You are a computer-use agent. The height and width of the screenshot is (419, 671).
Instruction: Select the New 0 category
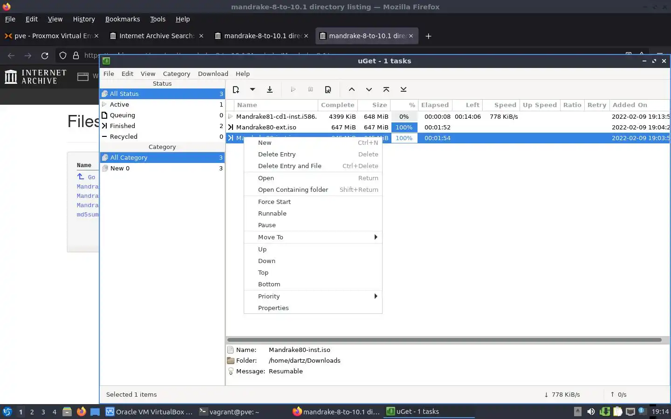(162, 168)
